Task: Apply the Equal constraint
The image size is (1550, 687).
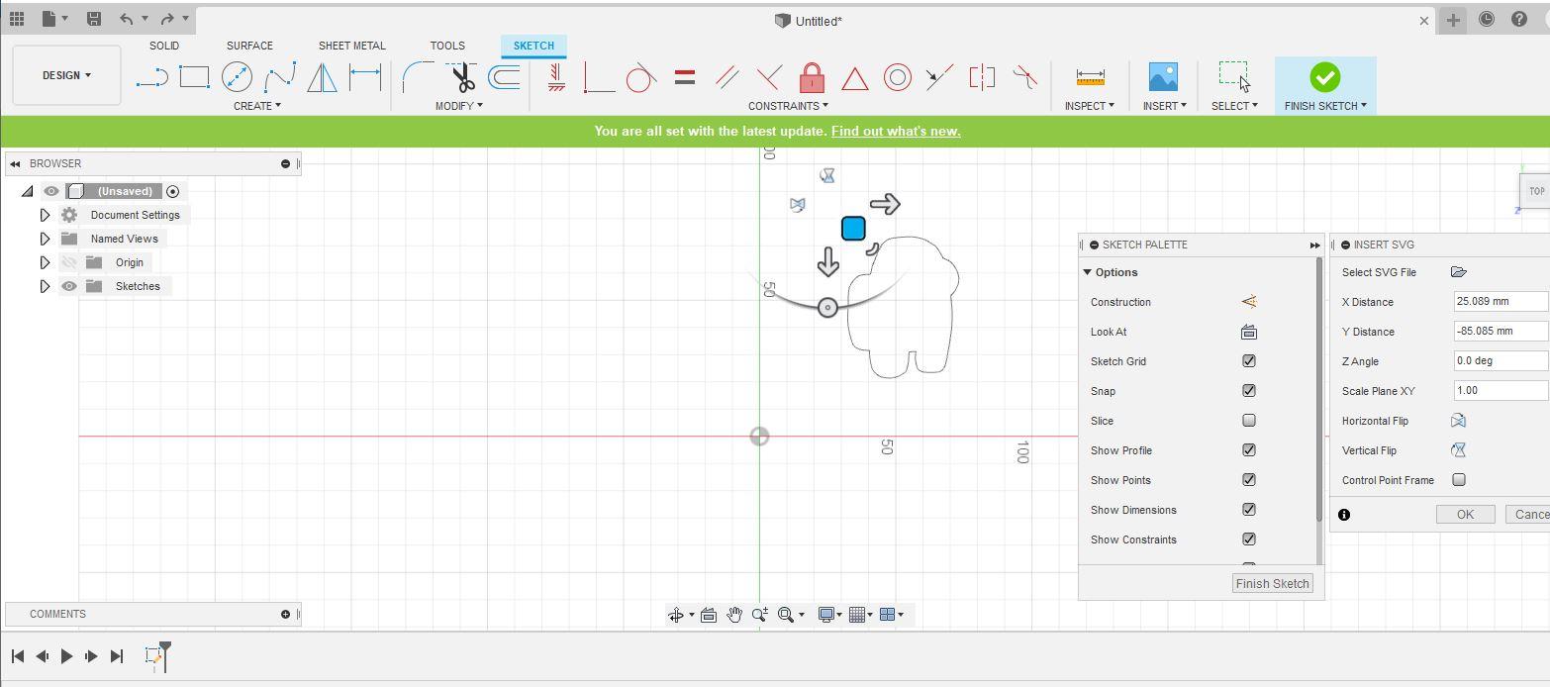Action: coord(684,76)
